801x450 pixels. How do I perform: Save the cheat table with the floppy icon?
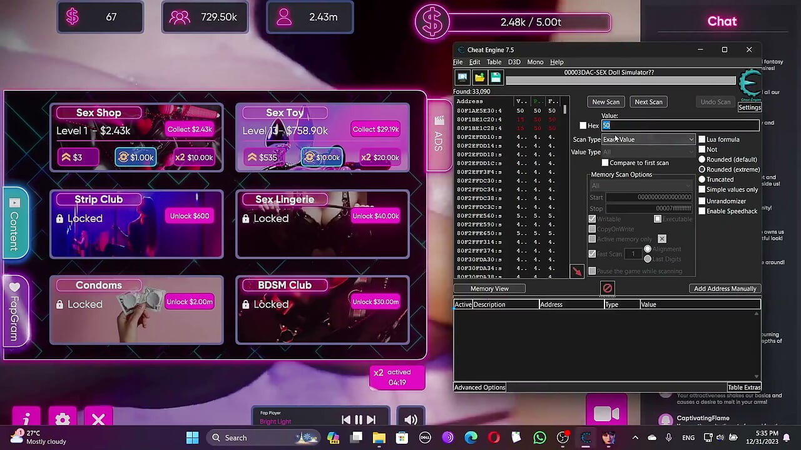click(496, 77)
